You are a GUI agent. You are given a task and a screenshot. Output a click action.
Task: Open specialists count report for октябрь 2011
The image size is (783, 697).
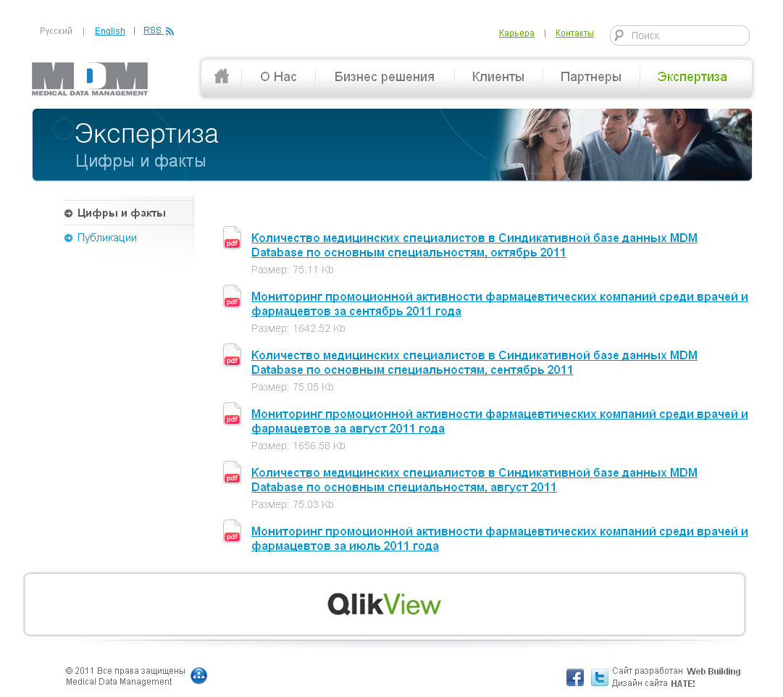click(x=474, y=246)
